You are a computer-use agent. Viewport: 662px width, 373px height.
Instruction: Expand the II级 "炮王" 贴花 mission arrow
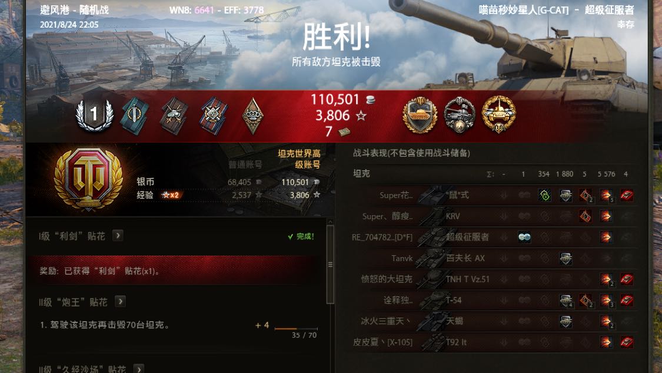pos(120,302)
